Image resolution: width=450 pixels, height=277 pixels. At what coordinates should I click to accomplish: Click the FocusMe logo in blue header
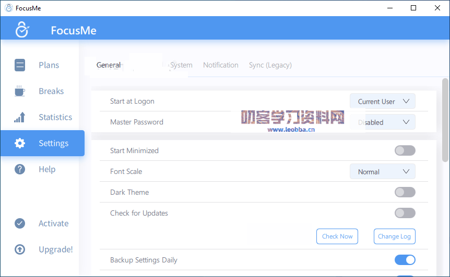[22, 29]
